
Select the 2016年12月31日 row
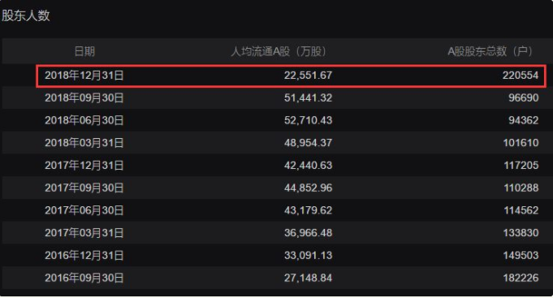(x=276, y=256)
